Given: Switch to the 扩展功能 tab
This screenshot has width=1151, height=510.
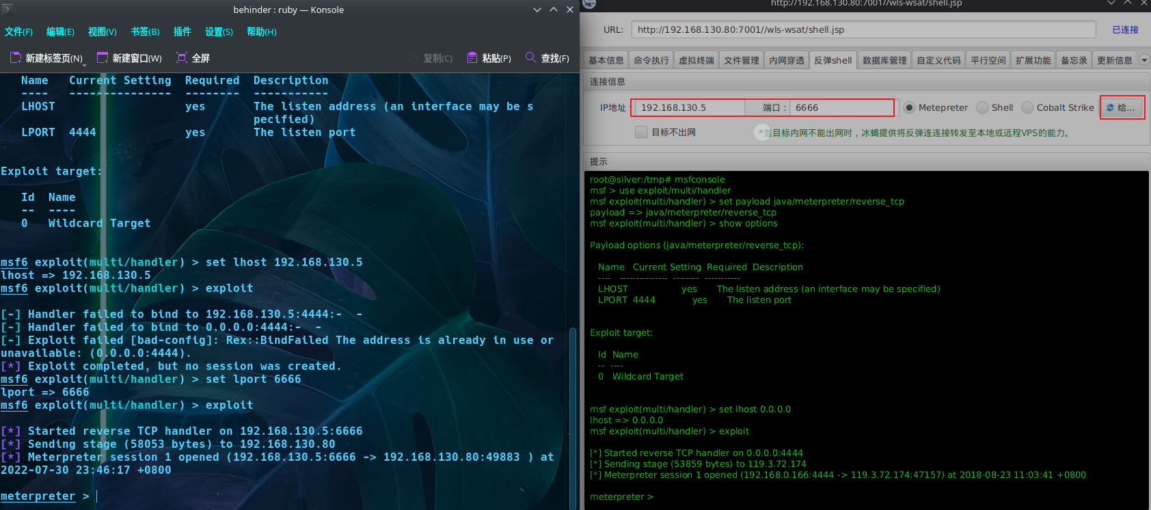Looking at the screenshot, I should (1033, 60).
